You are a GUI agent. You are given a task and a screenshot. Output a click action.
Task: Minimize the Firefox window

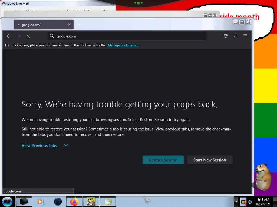[236, 22]
